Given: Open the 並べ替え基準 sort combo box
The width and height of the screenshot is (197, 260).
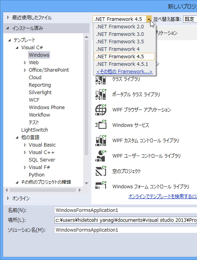Looking at the screenshot, I should 190,19.
